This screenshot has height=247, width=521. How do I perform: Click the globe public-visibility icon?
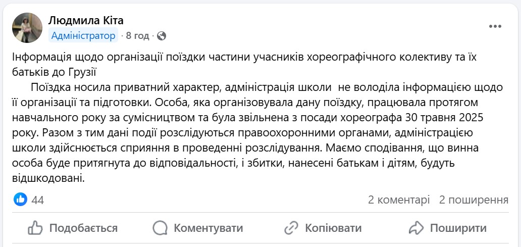[162, 36]
